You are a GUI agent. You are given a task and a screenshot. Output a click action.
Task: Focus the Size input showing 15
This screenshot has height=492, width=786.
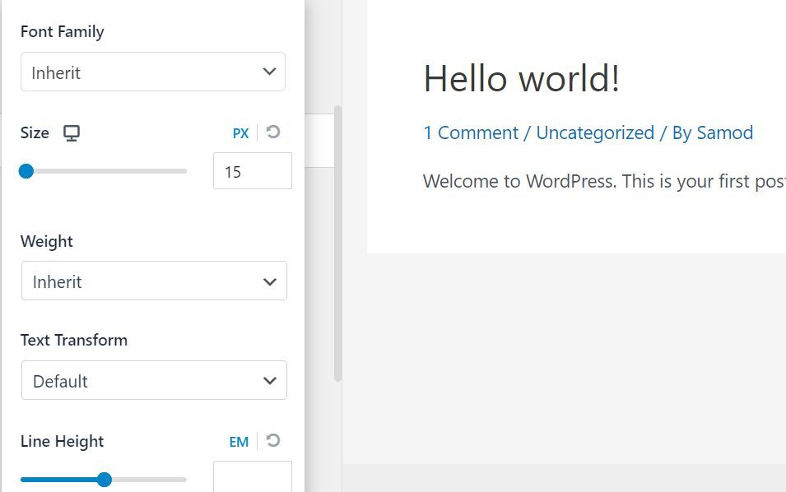pos(253,171)
